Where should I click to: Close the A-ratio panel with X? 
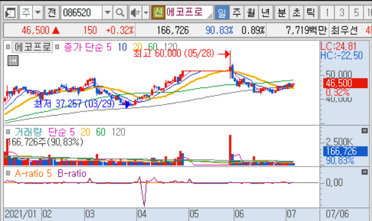tap(365, 172)
